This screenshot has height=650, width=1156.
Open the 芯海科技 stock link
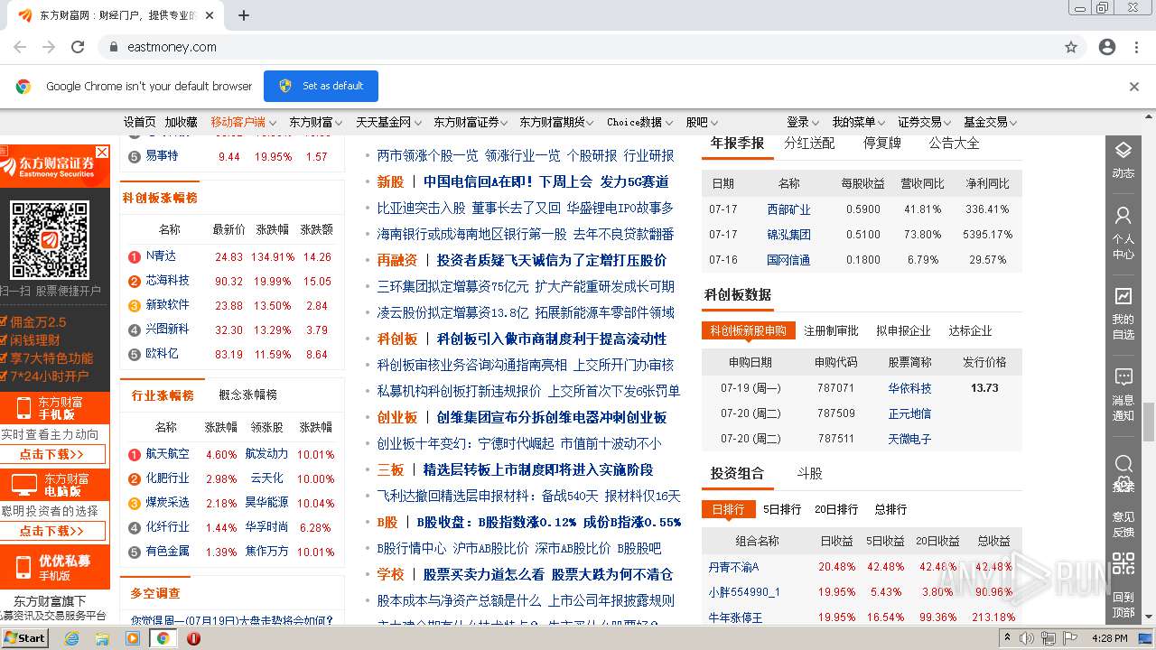[x=168, y=281]
